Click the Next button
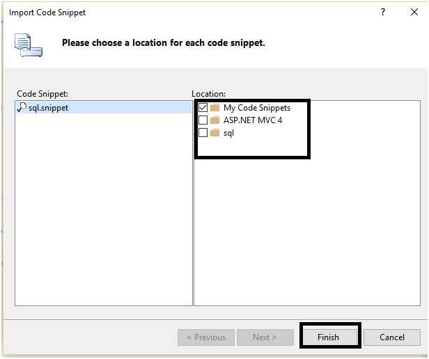This screenshot has height=359, width=429. [x=264, y=337]
